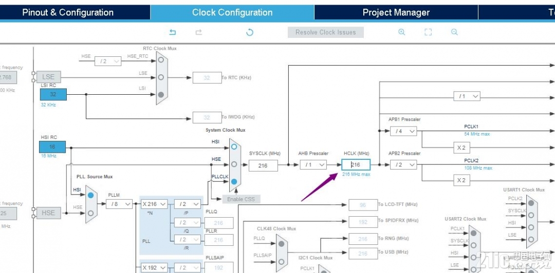Click the '108 MHz max' PCLK2 label

(x=478, y=168)
